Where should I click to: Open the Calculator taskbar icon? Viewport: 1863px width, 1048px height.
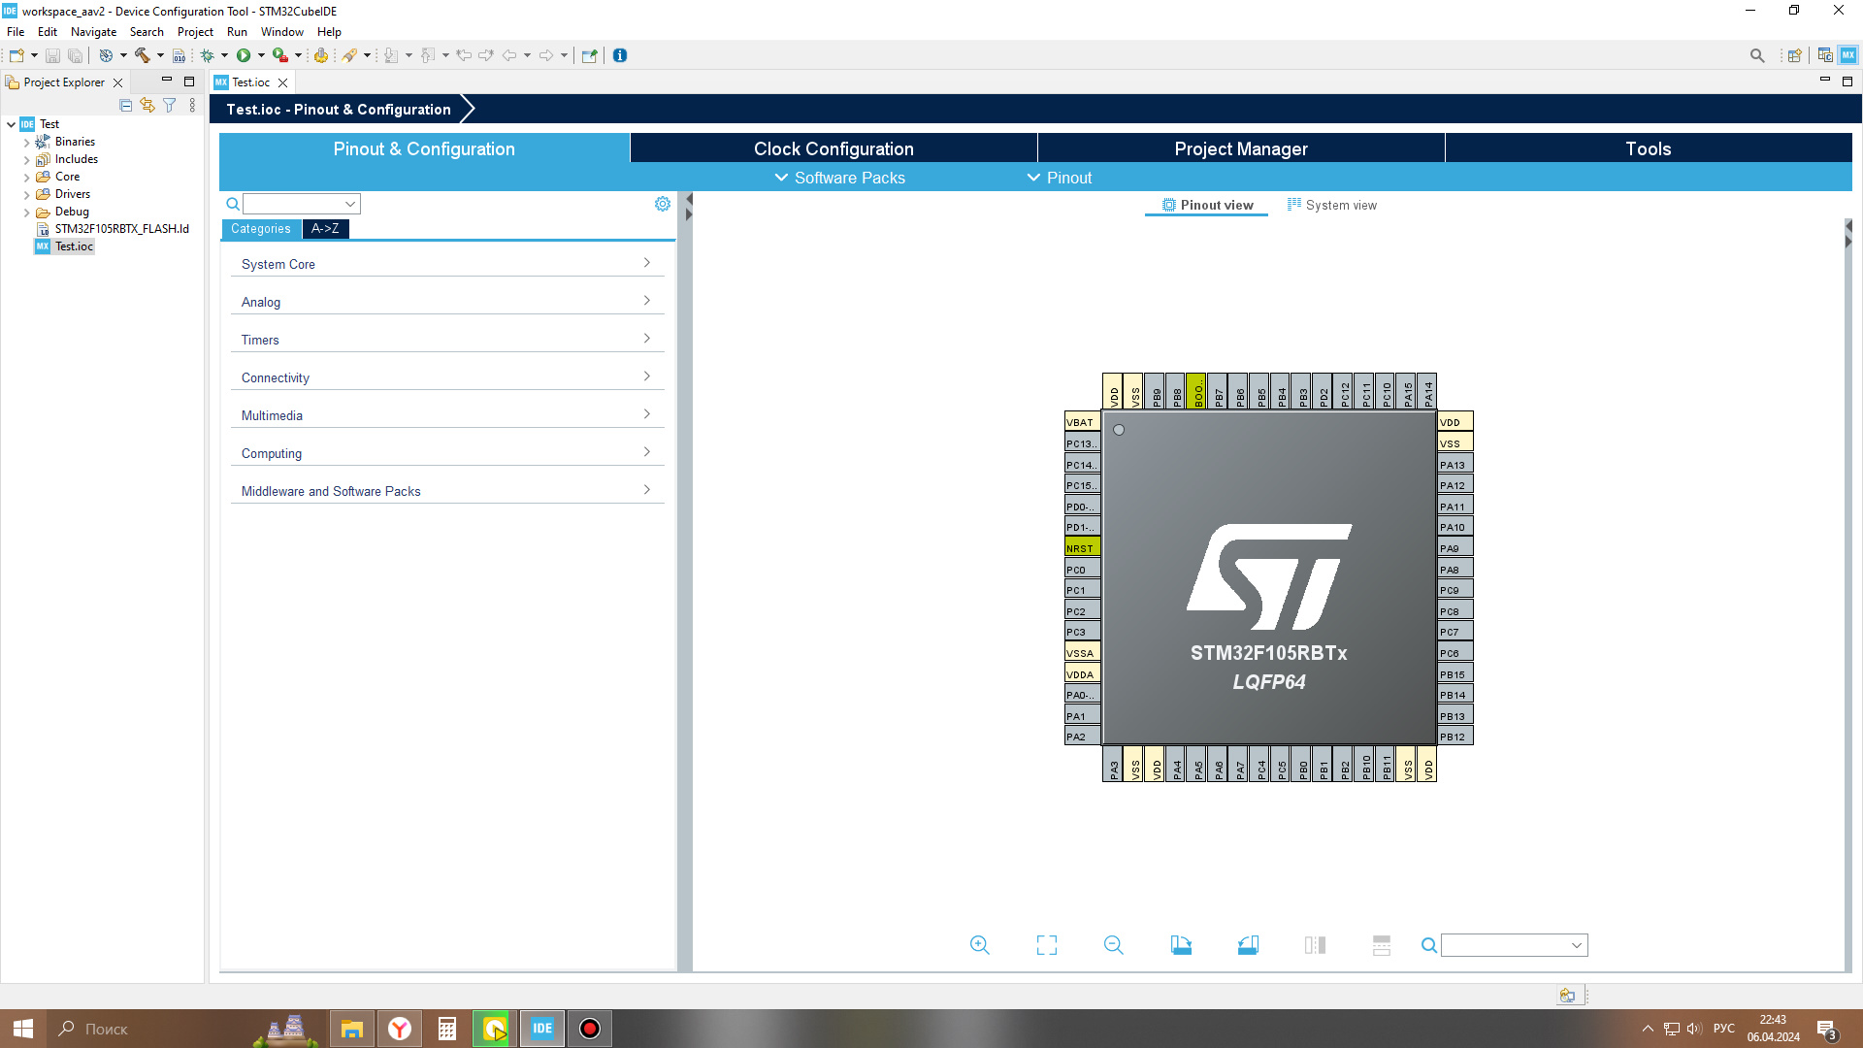(x=446, y=1029)
